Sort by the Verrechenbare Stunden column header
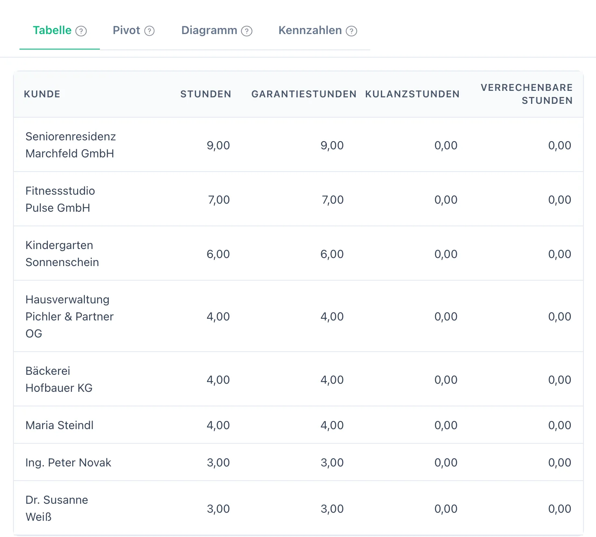This screenshot has height=537, width=596. (527, 94)
